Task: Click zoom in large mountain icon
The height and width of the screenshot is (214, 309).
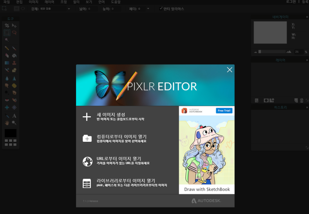Action: tap(289, 52)
